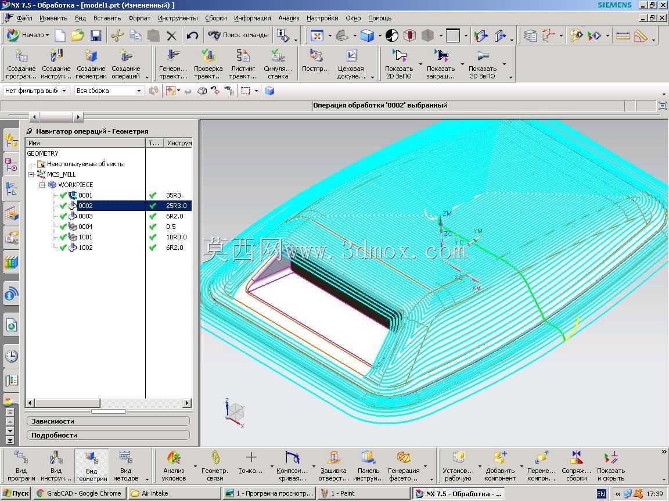The image size is (669, 502).
Task: Click the Delete X icon
Action: click(x=171, y=35)
